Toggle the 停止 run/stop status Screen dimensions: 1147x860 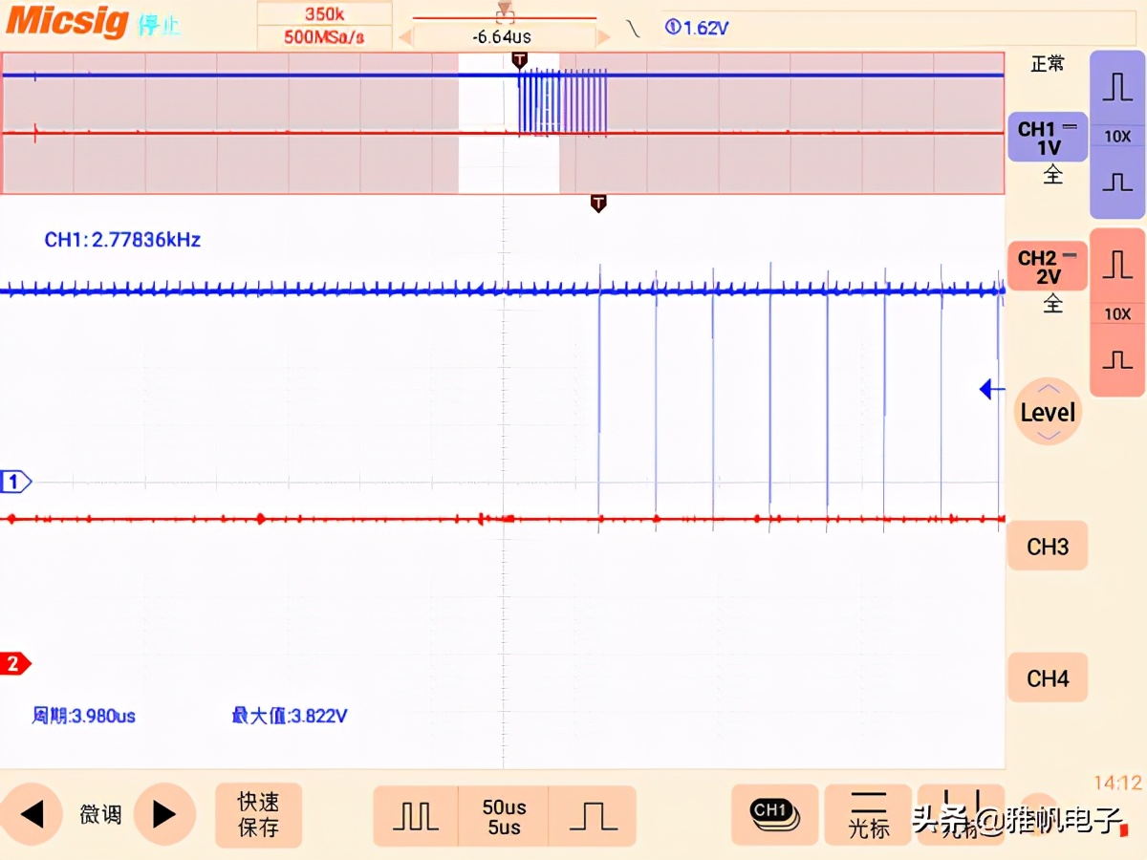(159, 26)
